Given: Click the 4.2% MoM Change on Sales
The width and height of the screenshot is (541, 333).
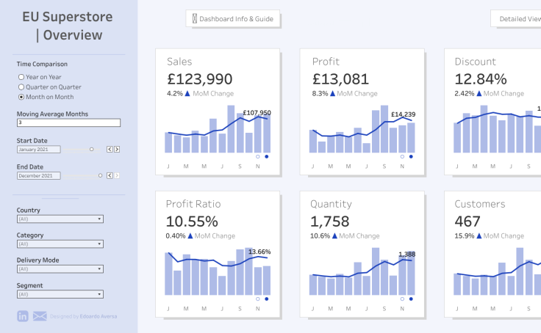Looking at the screenshot, I should [x=200, y=94].
